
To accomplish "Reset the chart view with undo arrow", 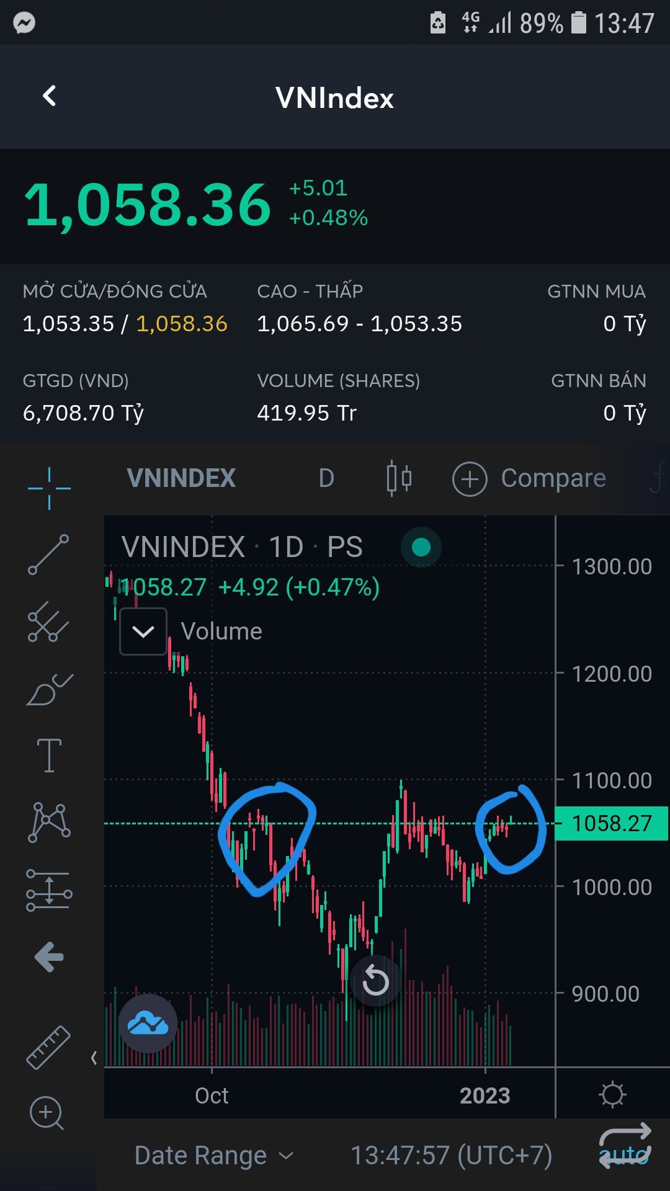I will 375,981.
